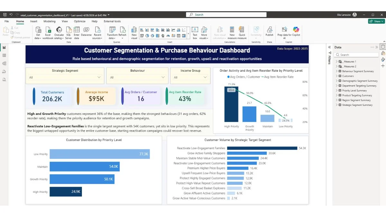Expand the _ Measures 1 table
The image size is (386, 217).
(336, 61)
